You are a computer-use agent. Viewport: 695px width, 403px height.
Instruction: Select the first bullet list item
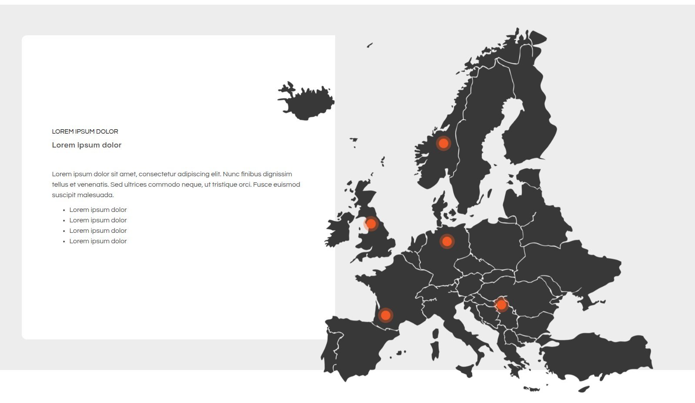click(x=98, y=210)
